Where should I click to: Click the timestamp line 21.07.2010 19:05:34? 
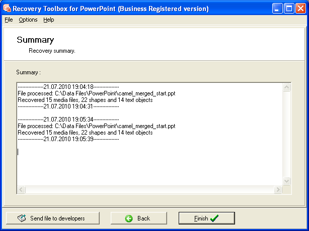pos(68,120)
